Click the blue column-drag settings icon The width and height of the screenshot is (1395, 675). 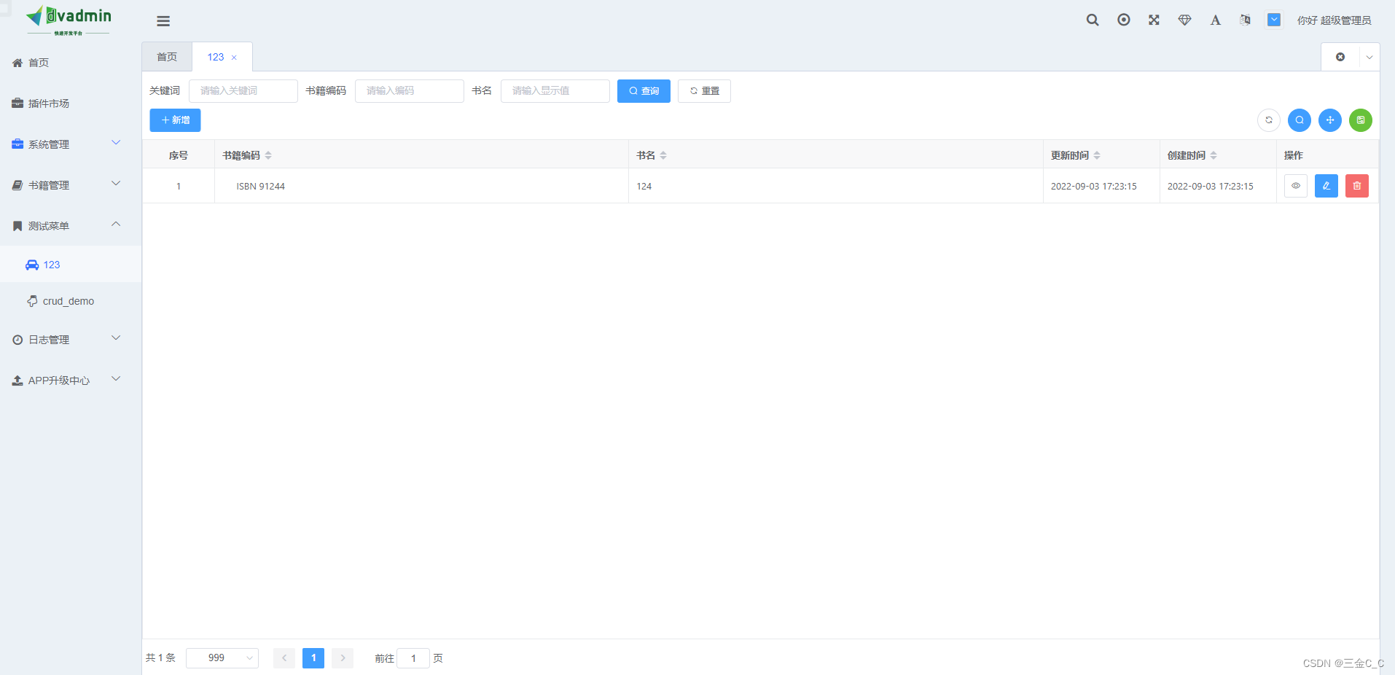click(x=1330, y=120)
